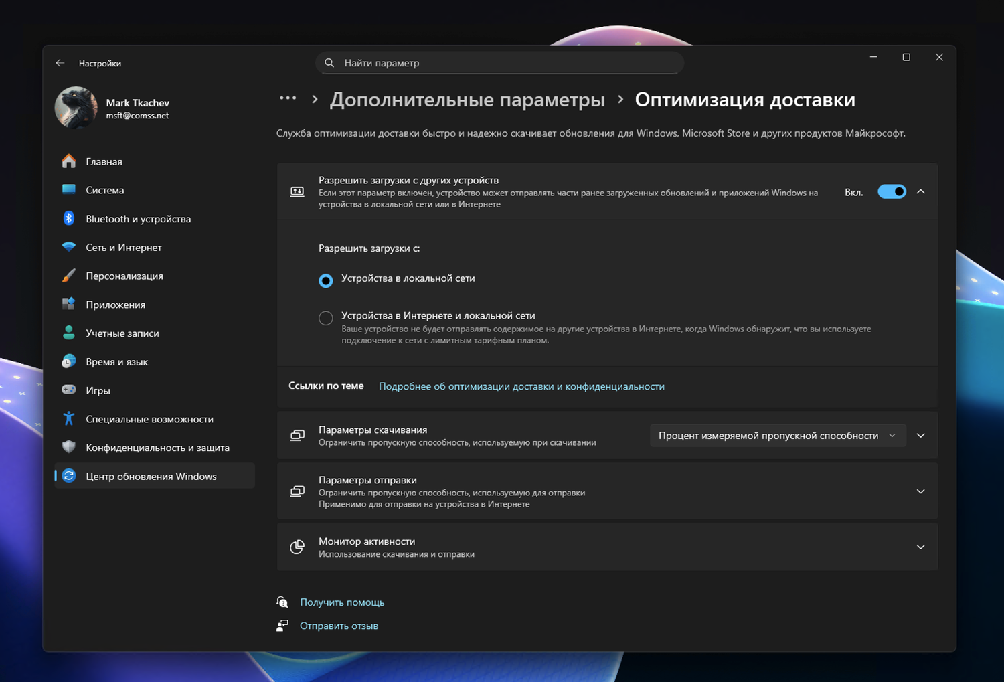This screenshot has width=1004, height=682.
Task: Click the Монитор активности title text
Action: (367, 541)
